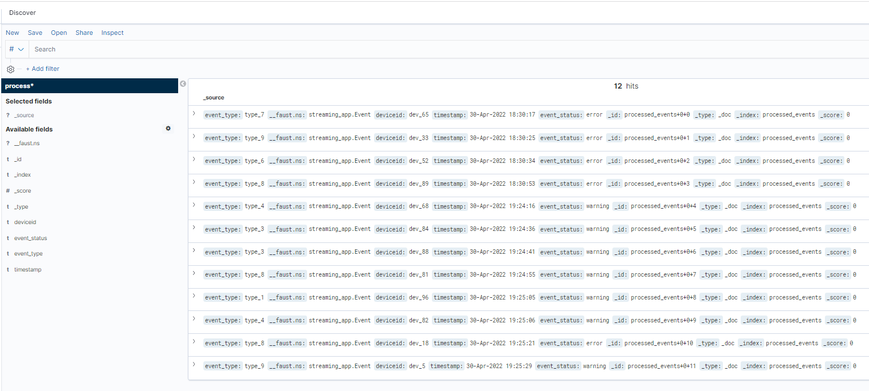Click Add filter link
The height and width of the screenshot is (391, 869).
point(42,69)
